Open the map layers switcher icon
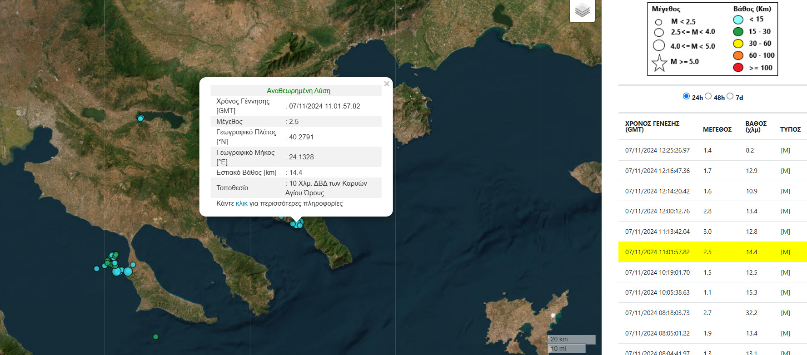 pyautogui.click(x=582, y=10)
